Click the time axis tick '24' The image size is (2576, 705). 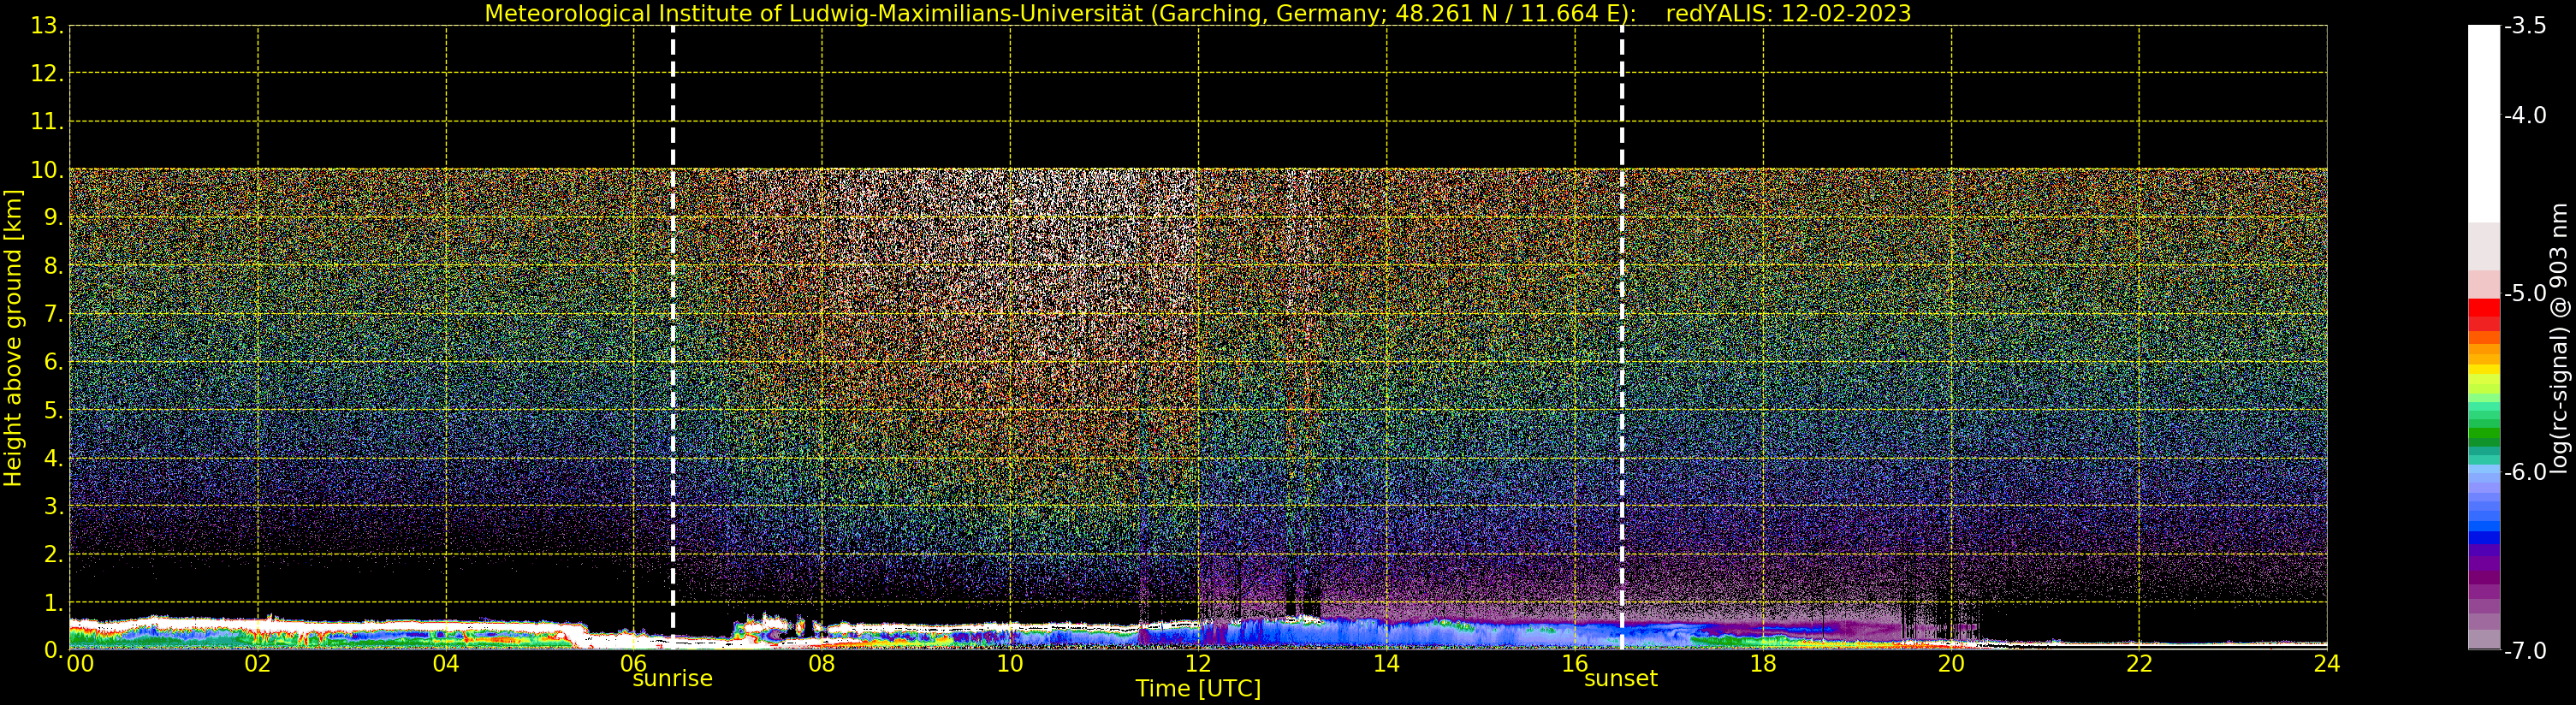click(x=2326, y=663)
